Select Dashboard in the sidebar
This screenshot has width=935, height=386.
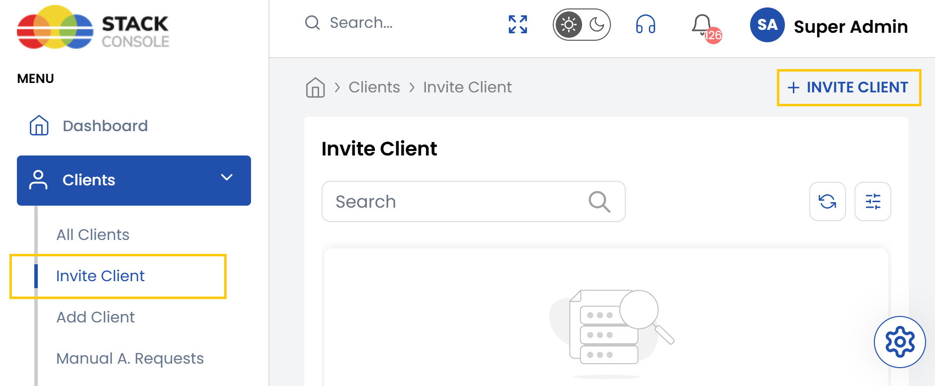(105, 126)
